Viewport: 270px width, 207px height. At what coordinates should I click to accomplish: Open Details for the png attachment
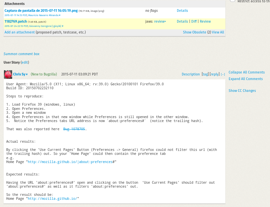point(182,10)
